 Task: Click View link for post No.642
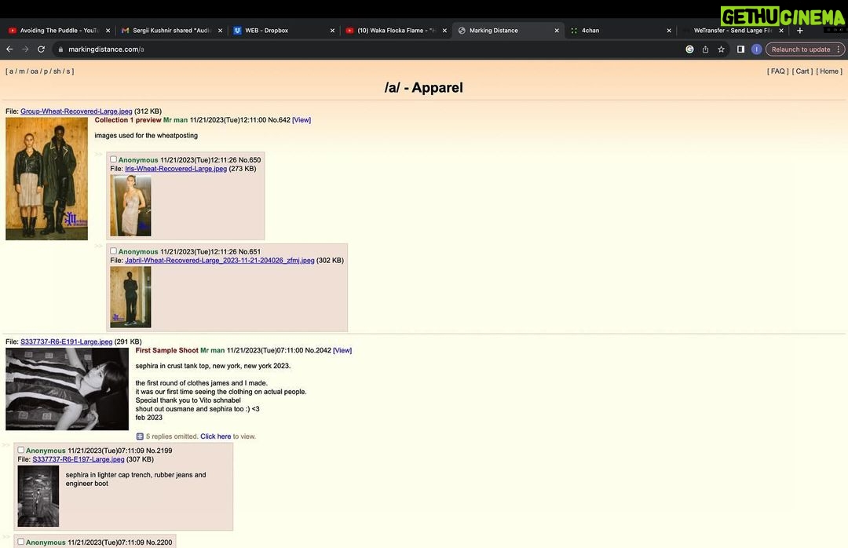tap(302, 120)
